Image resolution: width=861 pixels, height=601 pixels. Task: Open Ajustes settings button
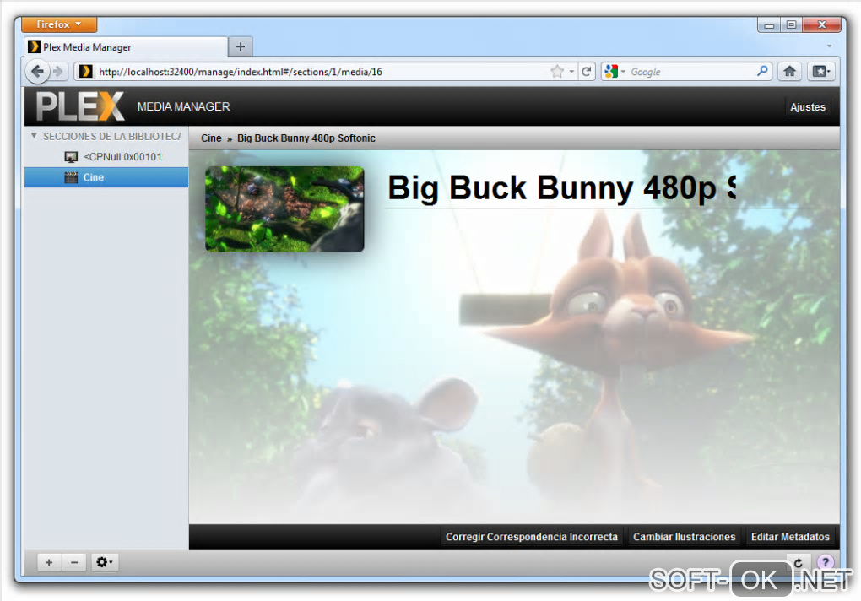tap(807, 107)
